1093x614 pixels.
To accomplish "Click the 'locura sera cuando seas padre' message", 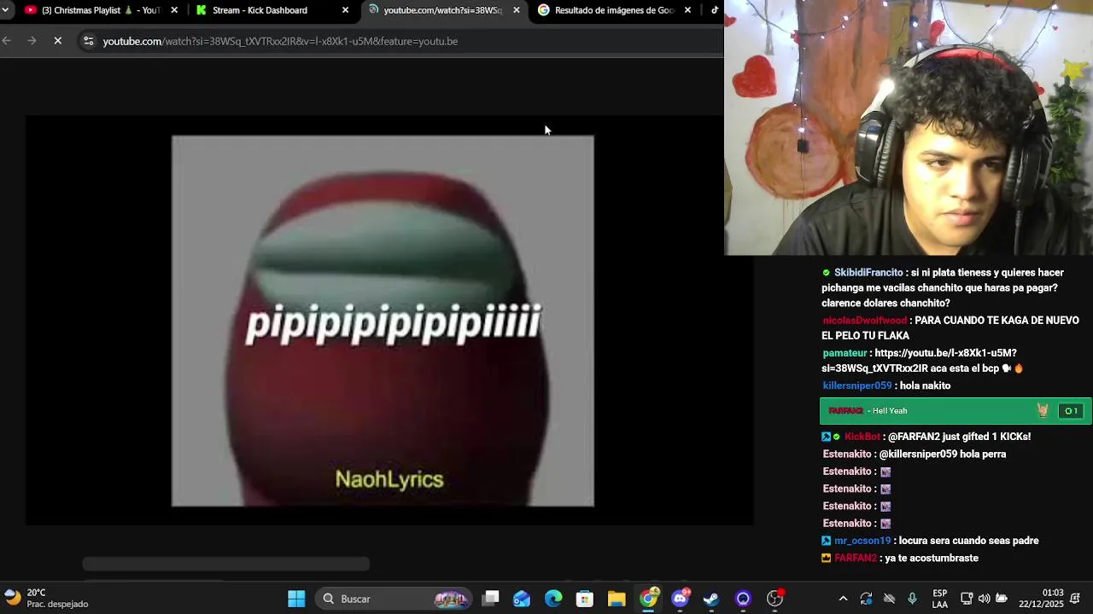I will pos(968,541).
